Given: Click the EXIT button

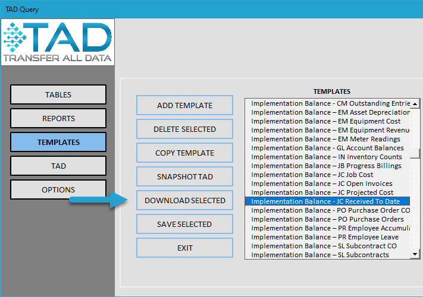Looking at the screenshot, I should pyautogui.click(x=185, y=248).
